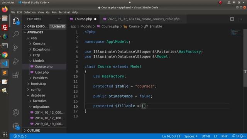The height and width of the screenshot is (139, 247).
Task: Open the Terminal menu
Action: tap(64, 12)
